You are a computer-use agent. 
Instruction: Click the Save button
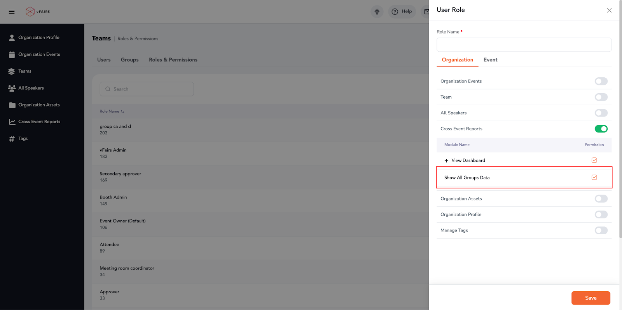[x=590, y=298]
